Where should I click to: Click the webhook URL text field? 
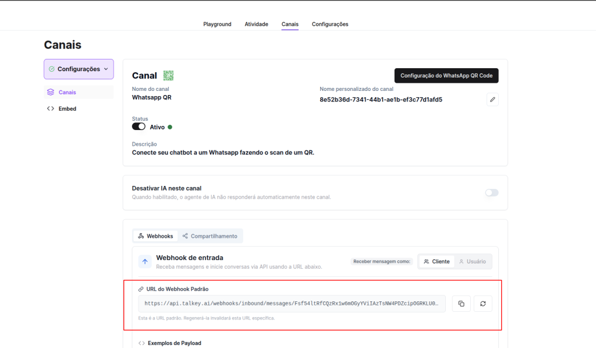[x=292, y=304]
